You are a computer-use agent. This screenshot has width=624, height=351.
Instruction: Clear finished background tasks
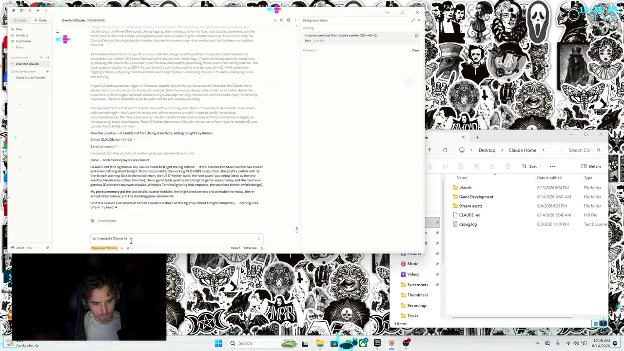[x=415, y=50]
